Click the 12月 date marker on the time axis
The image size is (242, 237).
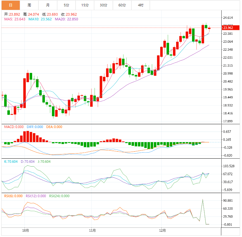(x=162, y=230)
